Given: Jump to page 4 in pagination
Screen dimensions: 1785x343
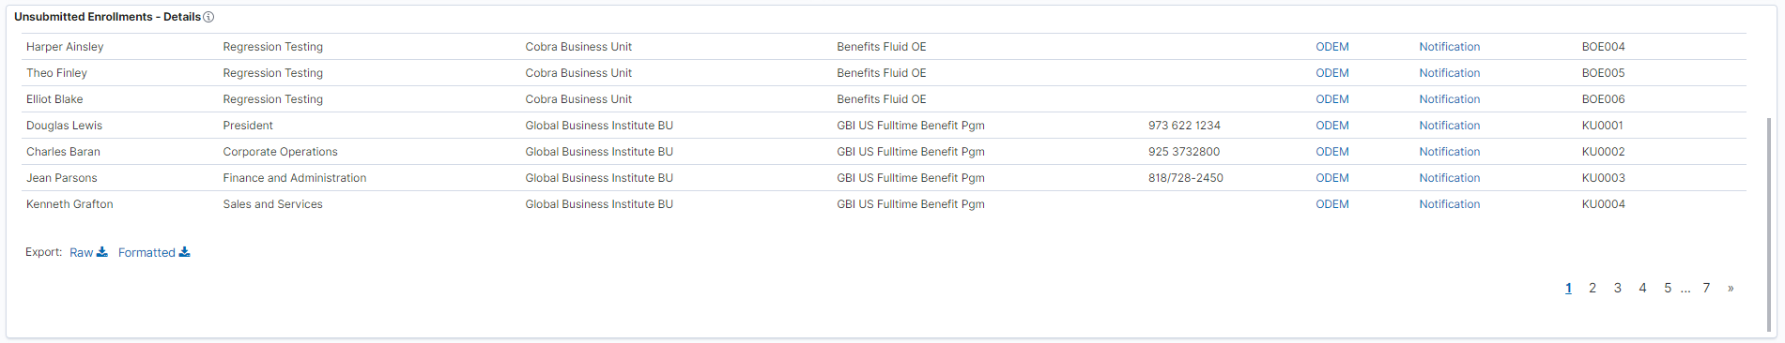Looking at the screenshot, I should [x=1642, y=288].
